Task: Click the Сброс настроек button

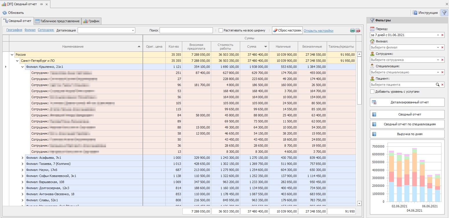Action: (x=287, y=30)
